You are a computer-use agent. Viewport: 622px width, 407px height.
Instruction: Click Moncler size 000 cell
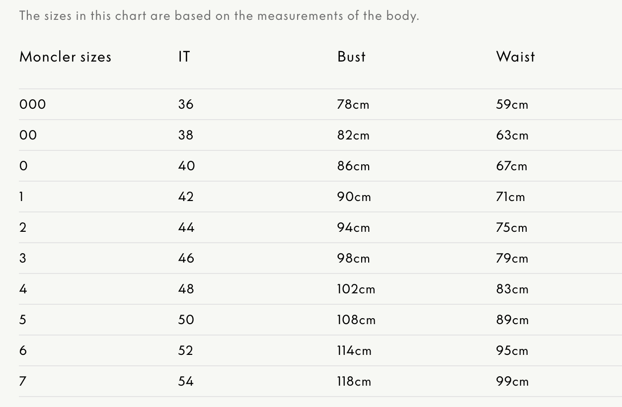pos(33,104)
